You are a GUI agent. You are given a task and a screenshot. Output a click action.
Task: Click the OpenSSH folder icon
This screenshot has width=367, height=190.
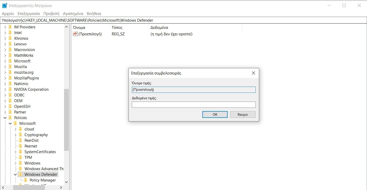[10, 106]
